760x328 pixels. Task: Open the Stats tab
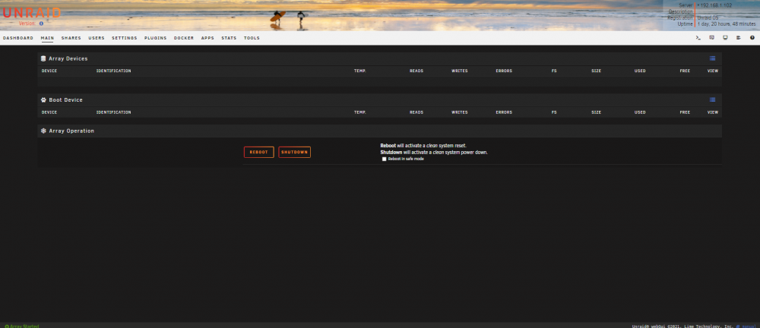pyautogui.click(x=229, y=38)
